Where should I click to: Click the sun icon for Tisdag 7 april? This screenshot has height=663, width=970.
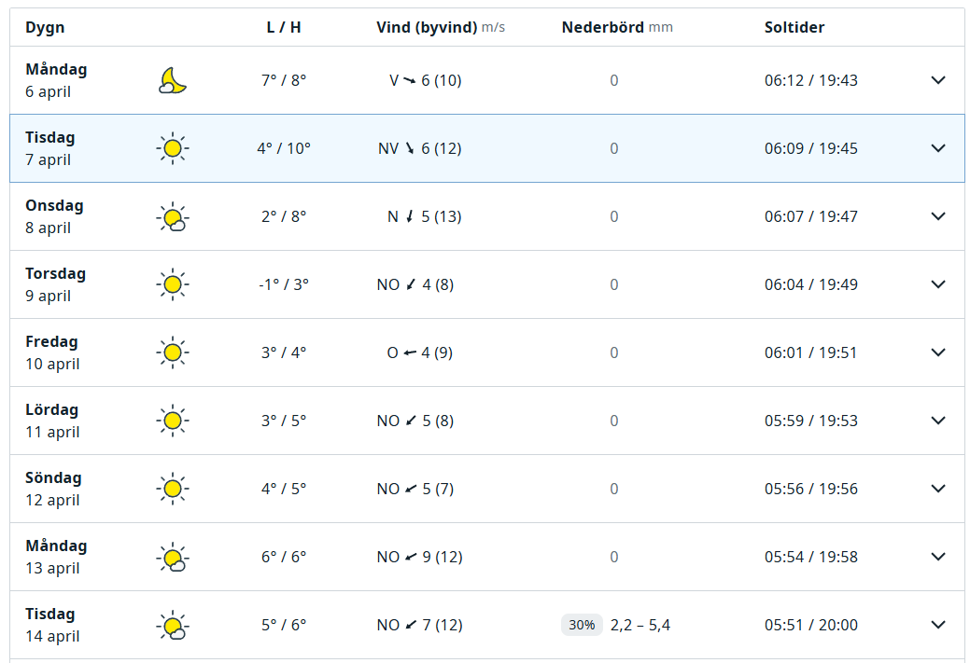click(x=172, y=148)
